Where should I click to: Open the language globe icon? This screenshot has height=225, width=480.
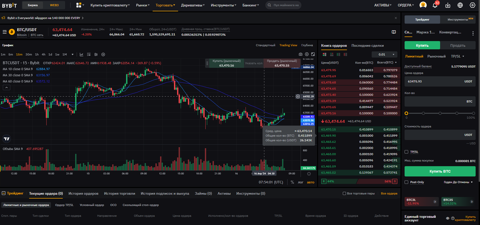click(x=460, y=5)
